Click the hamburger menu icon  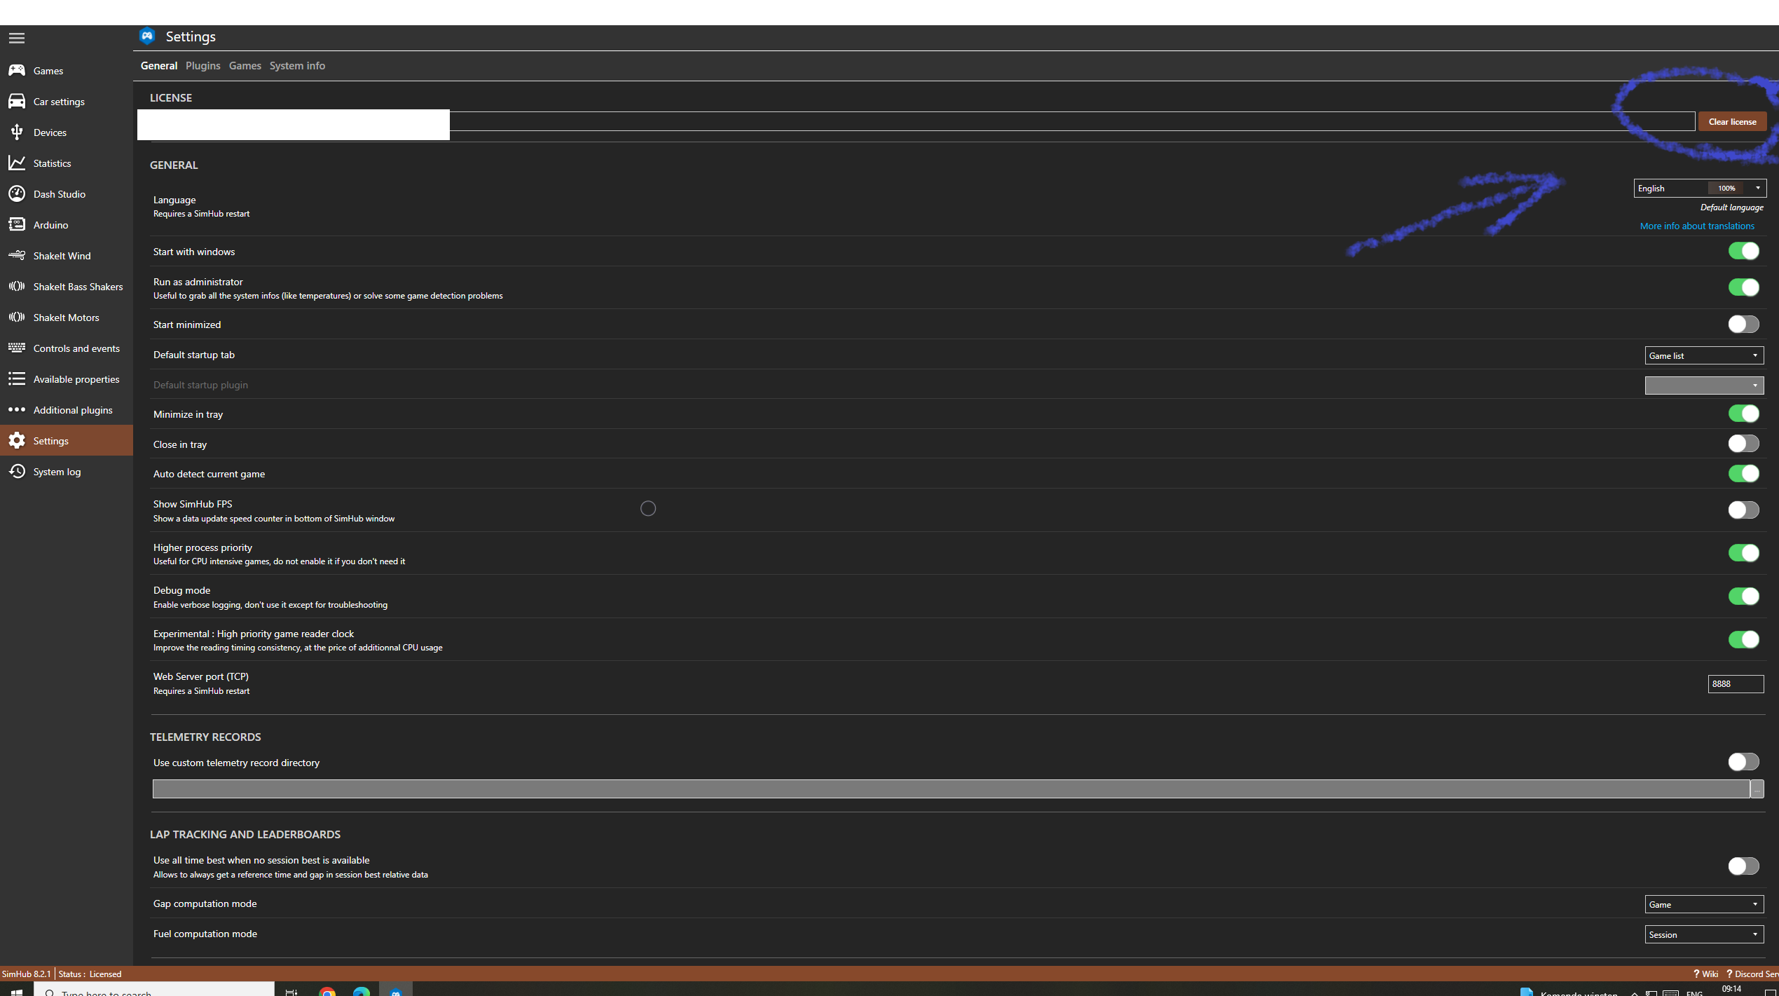[17, 38]
